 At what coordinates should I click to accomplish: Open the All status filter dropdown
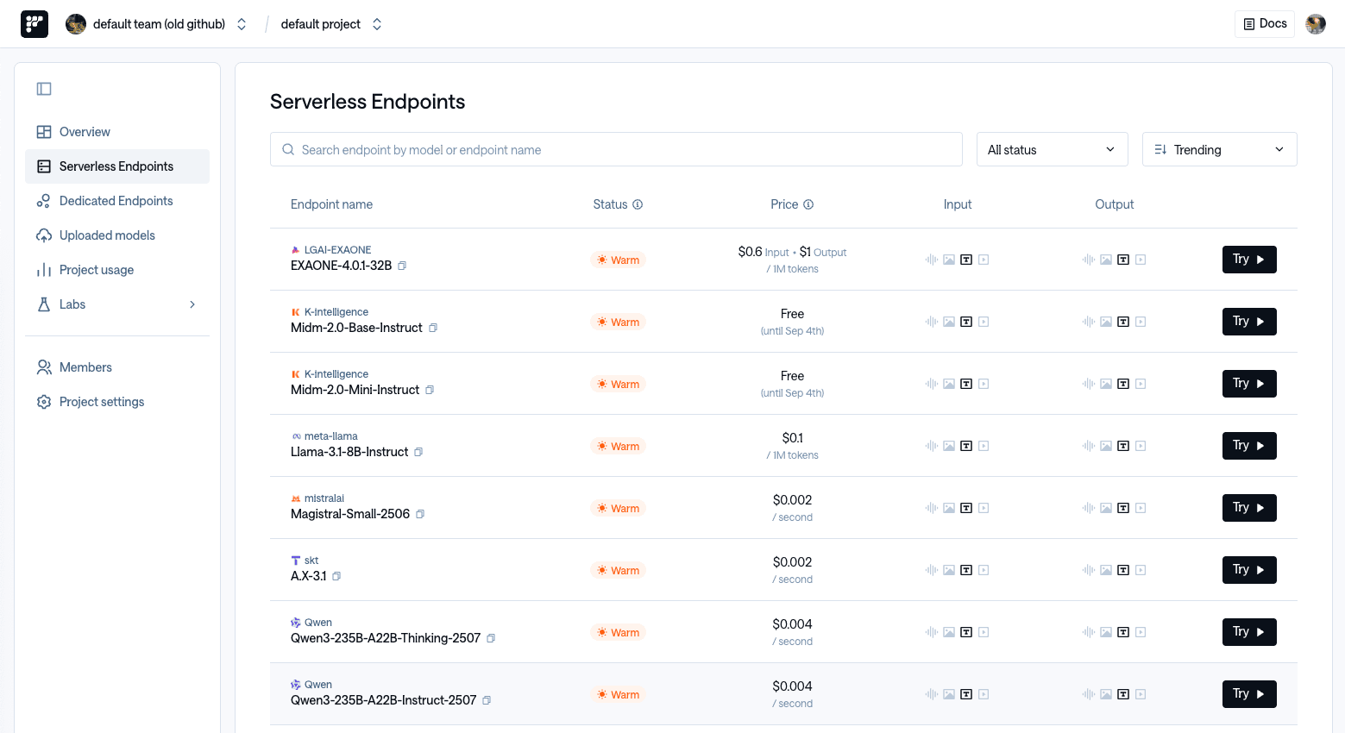pyautogui.click(x=1052, y=149)
